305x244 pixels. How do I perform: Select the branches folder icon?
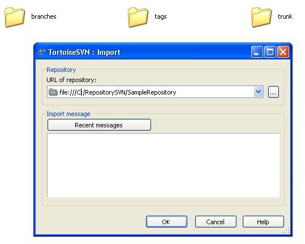point(15,17)
